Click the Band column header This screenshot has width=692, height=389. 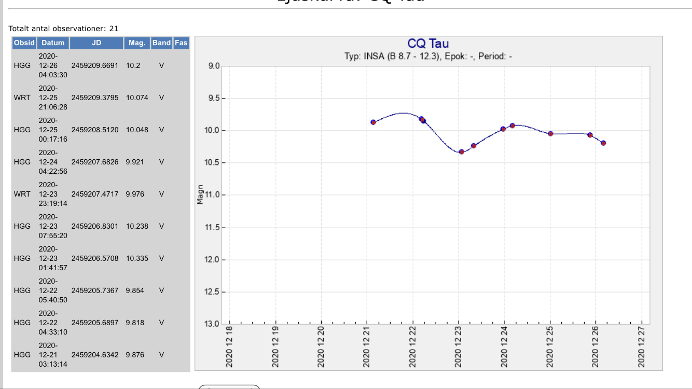161,43
